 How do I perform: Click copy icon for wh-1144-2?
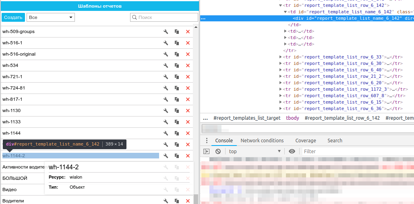(177, 156)
